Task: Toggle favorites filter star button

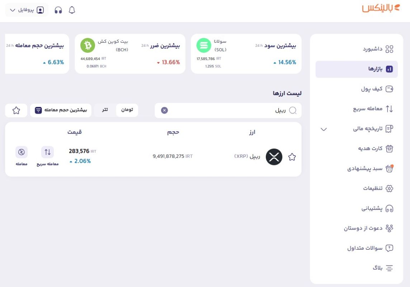Action: pos(16,110)
